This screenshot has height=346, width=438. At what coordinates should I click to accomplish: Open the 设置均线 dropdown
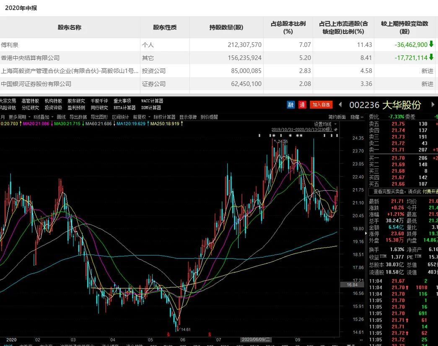point(325,124)
